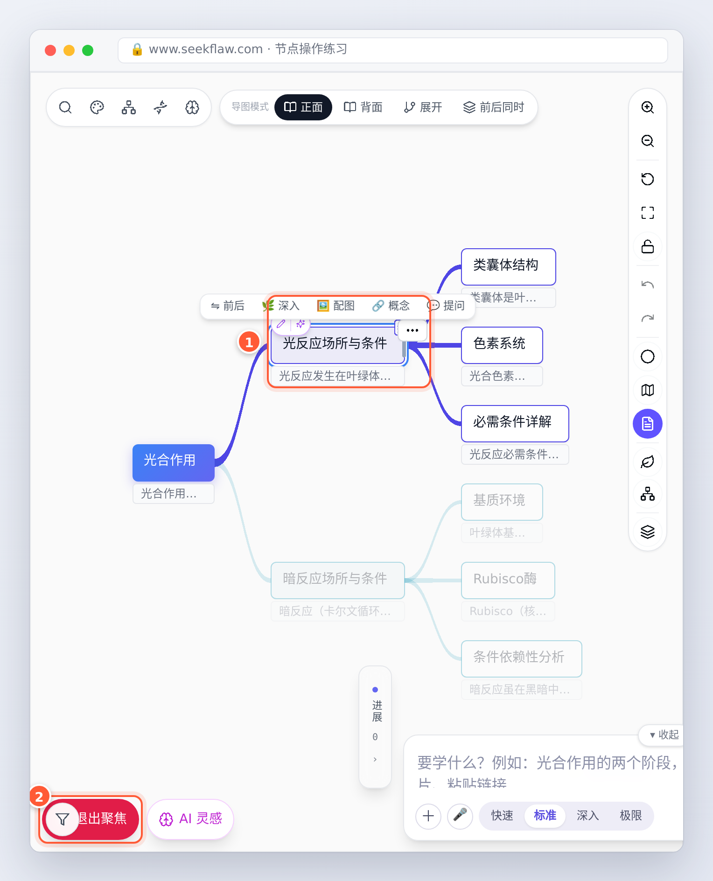The width and height of the screenshot is (713, 881).
Task: Select the 极限 speed option
Action: 631,816
